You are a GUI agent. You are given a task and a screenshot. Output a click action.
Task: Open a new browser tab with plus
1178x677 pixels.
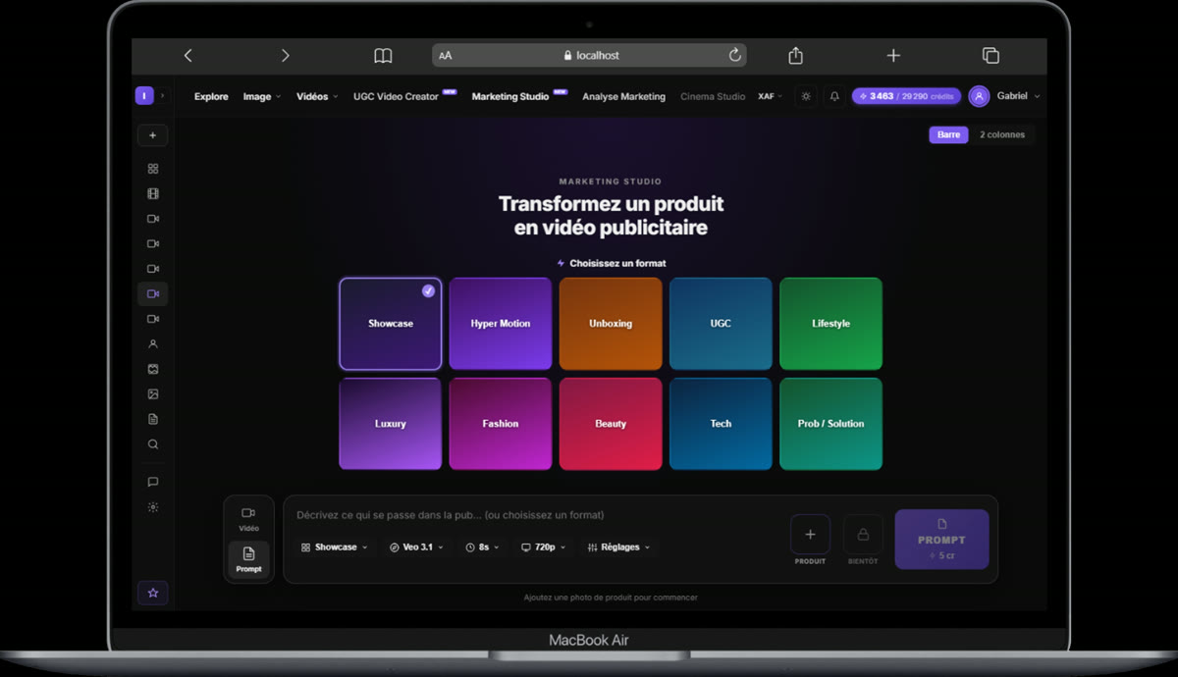coord(893,55)
